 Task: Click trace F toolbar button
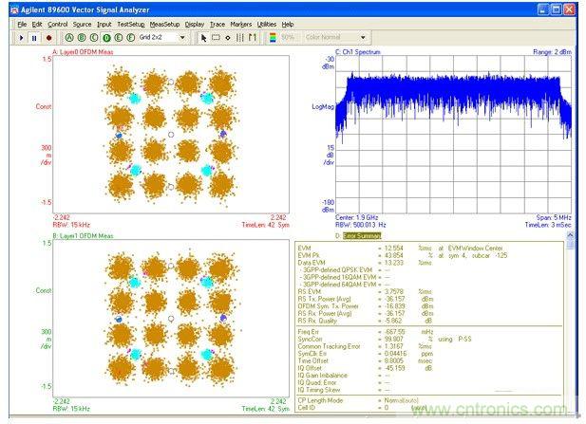click(131, 37)
